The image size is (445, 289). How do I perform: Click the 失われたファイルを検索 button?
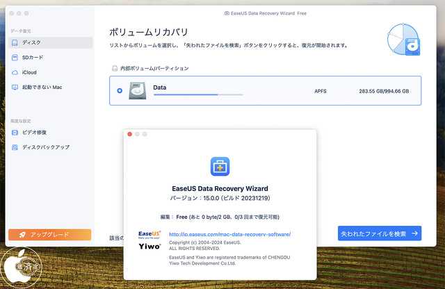tap(380, 233)
